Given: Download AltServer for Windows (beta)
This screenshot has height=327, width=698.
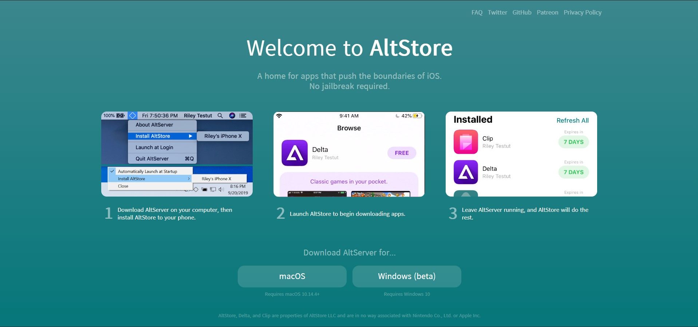Looking at the screenshot, I should (407, 276).
